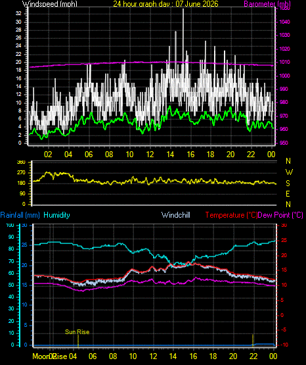
Task: Click the 'E' wind direction label
Action: tap(288, 194)
